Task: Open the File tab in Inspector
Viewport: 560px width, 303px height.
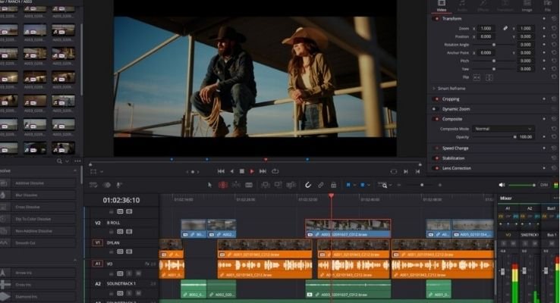Action: [x=548, y=5]
